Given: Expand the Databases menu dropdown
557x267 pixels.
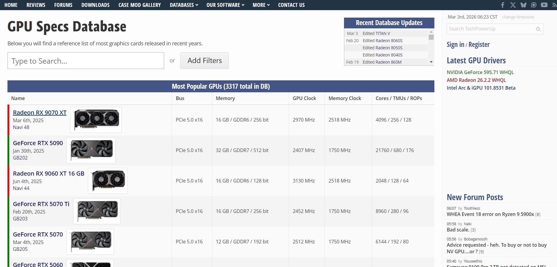Looking at the screenshot, I should 184,5.
